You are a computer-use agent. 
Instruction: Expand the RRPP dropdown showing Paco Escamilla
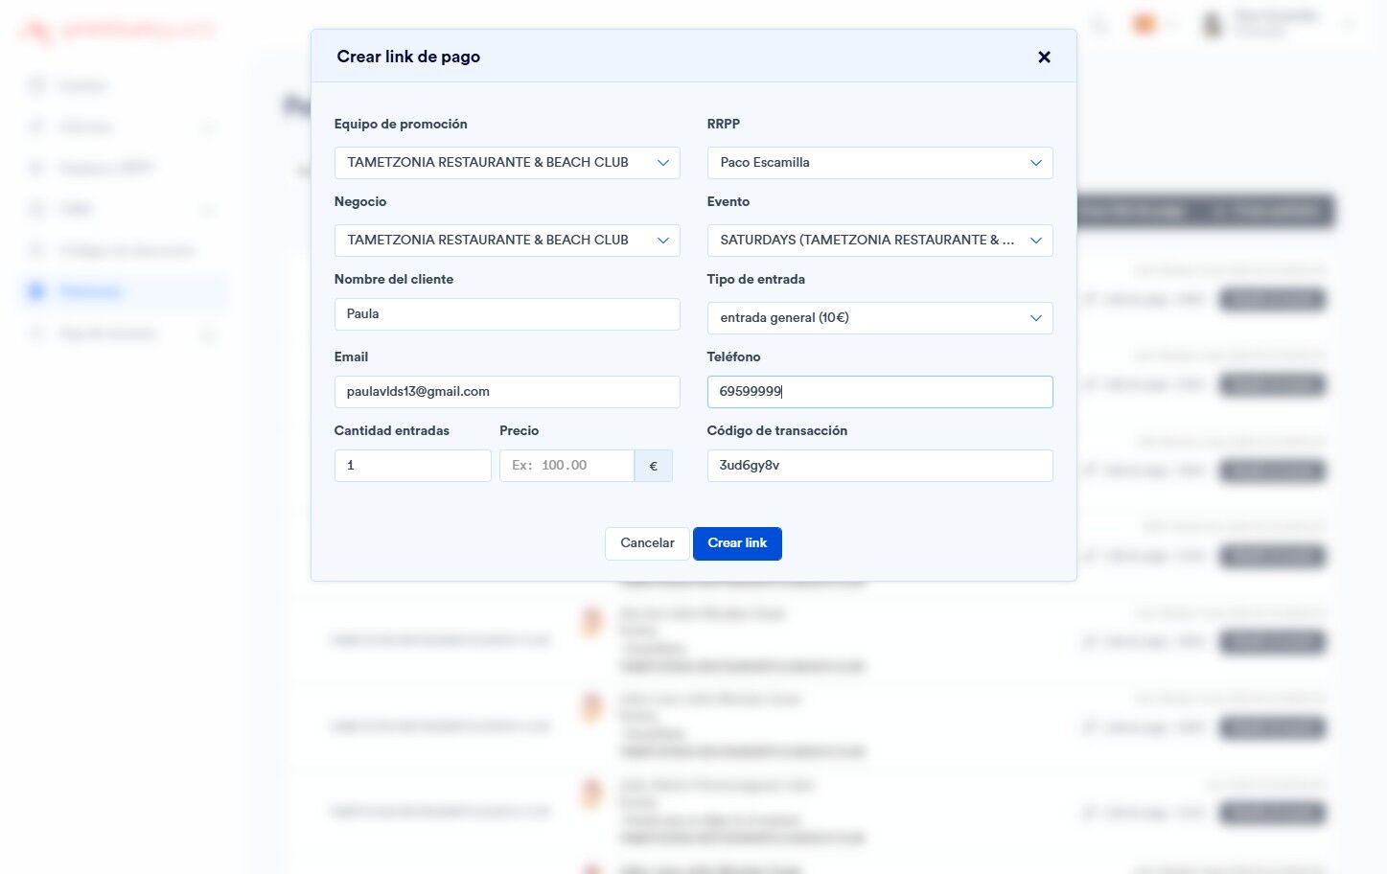click(x=880, y=163)
